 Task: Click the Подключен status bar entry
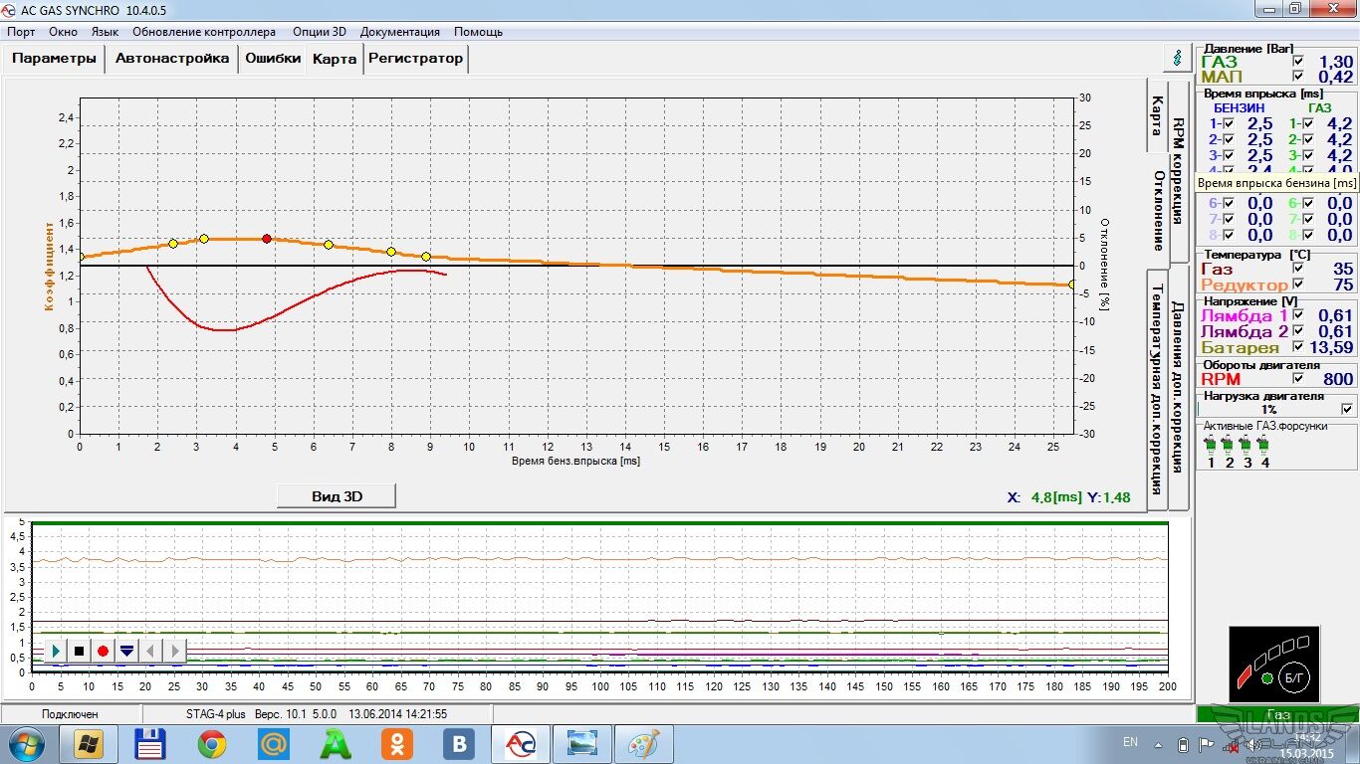coord(70,714)
